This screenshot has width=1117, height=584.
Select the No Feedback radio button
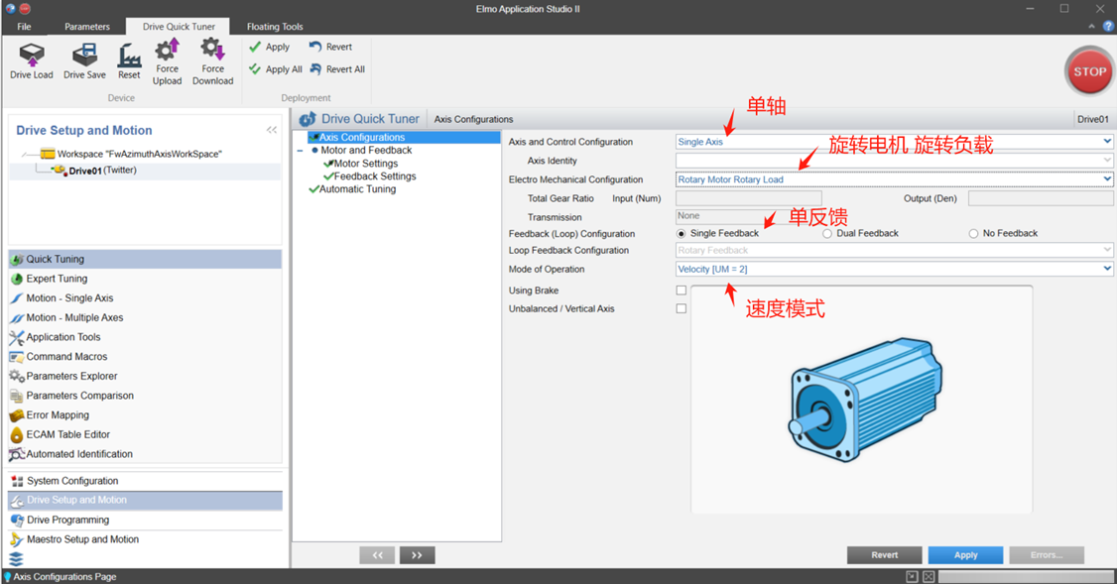click(973, 234)
